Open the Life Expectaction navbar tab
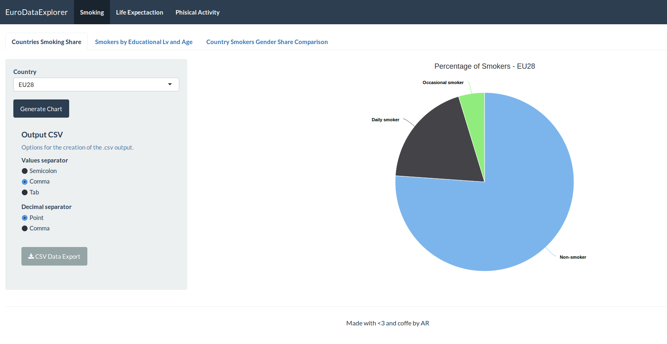Viewport: 667px width, 344px height. [140, 12]
